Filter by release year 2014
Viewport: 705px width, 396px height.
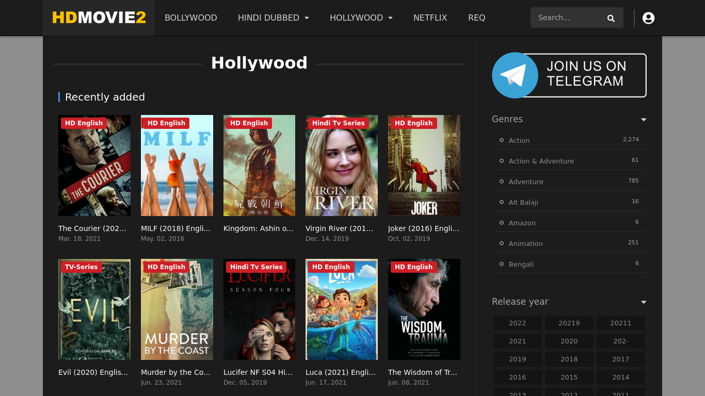point(621,377)
